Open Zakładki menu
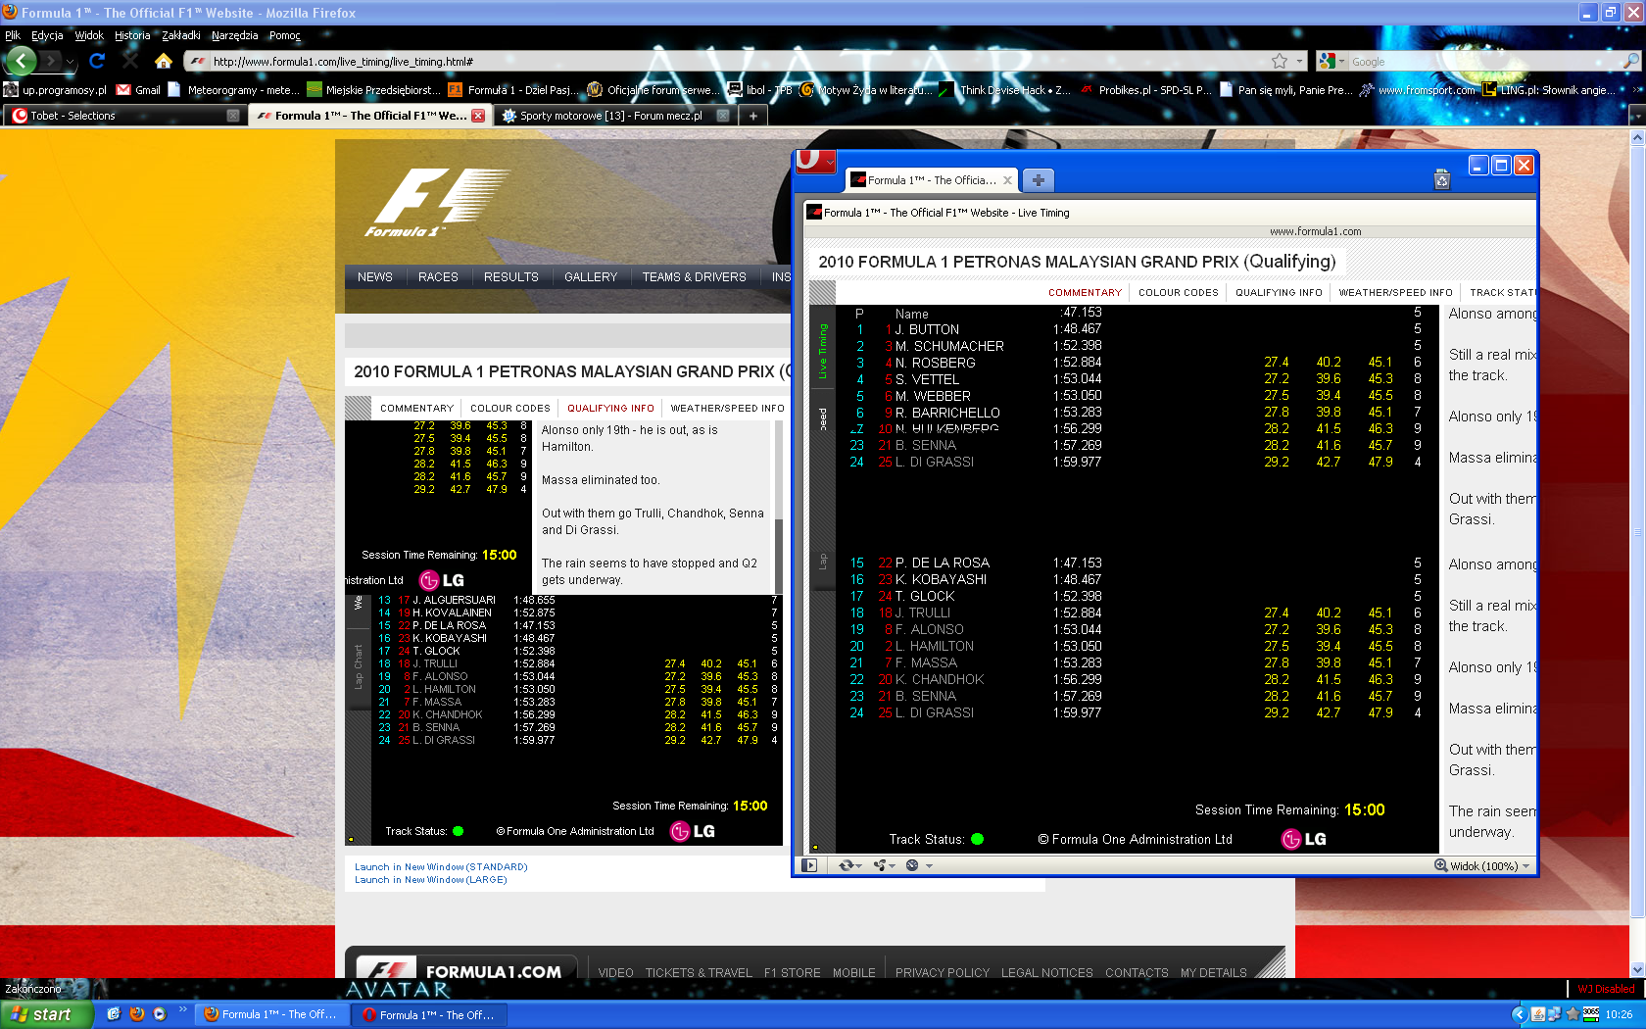The image size is (1646, 1029). point(181,35)
